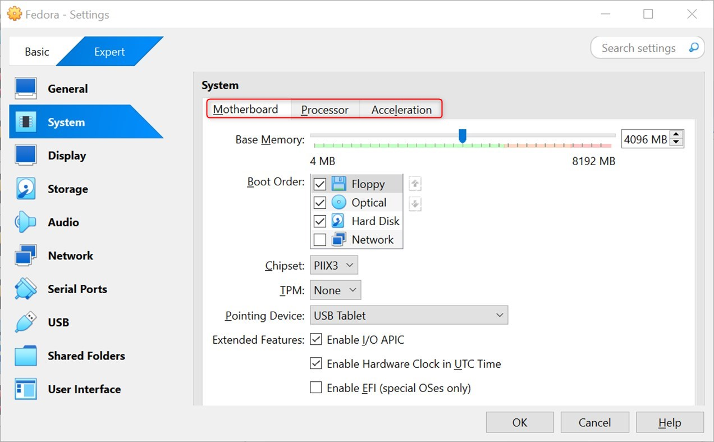Open the Audio settings label
This screenshot has height=442, width=714.
pos(63,222)
